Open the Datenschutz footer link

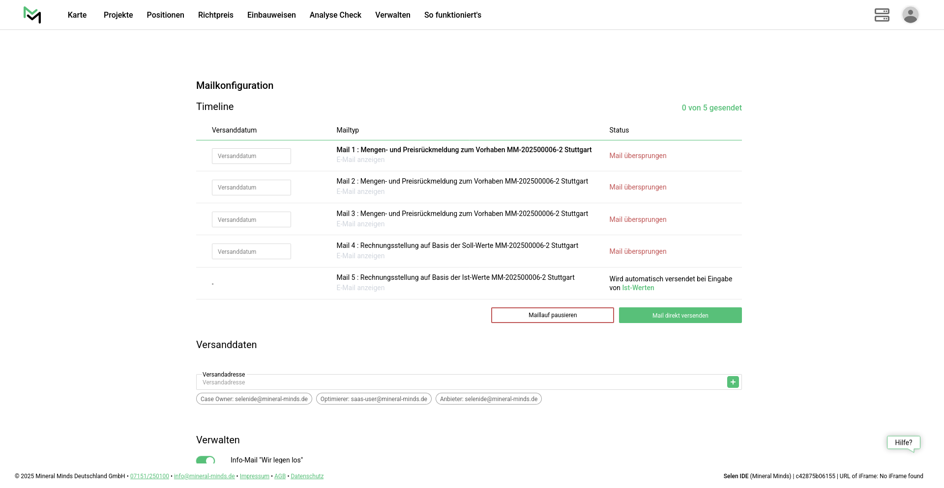click(x=307, y=476)
